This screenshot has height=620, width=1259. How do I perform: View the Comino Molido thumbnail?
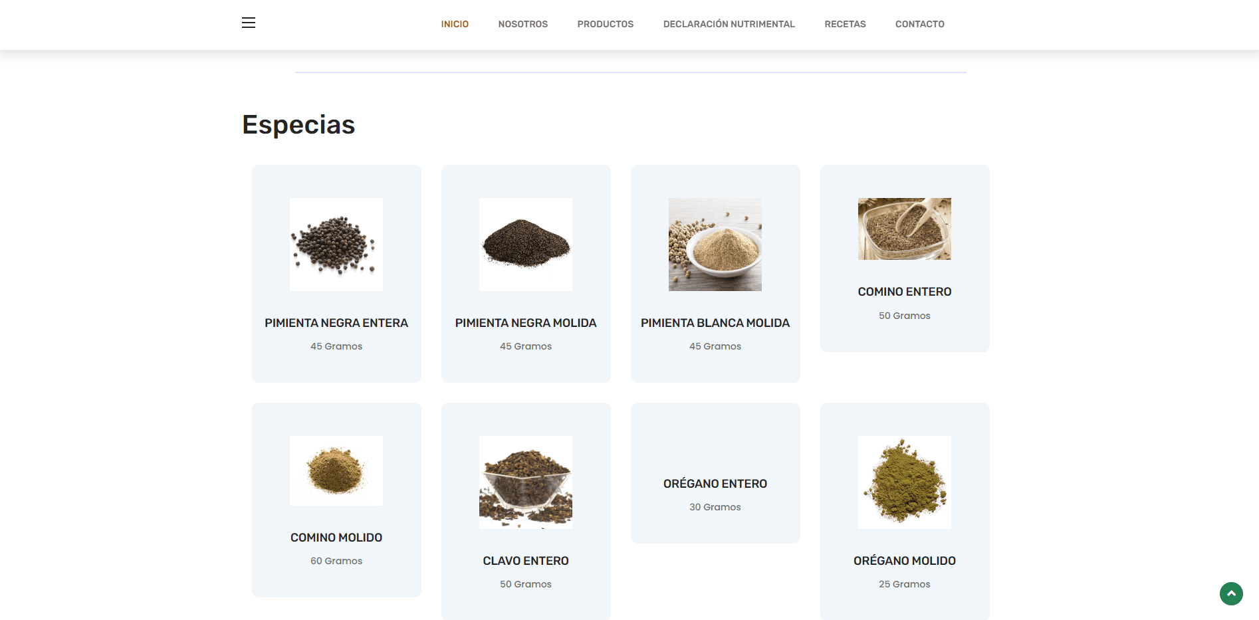pos(336,470)
